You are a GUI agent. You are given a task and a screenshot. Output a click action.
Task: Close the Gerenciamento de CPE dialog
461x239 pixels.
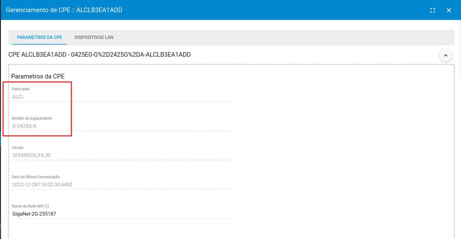[449, 10]
